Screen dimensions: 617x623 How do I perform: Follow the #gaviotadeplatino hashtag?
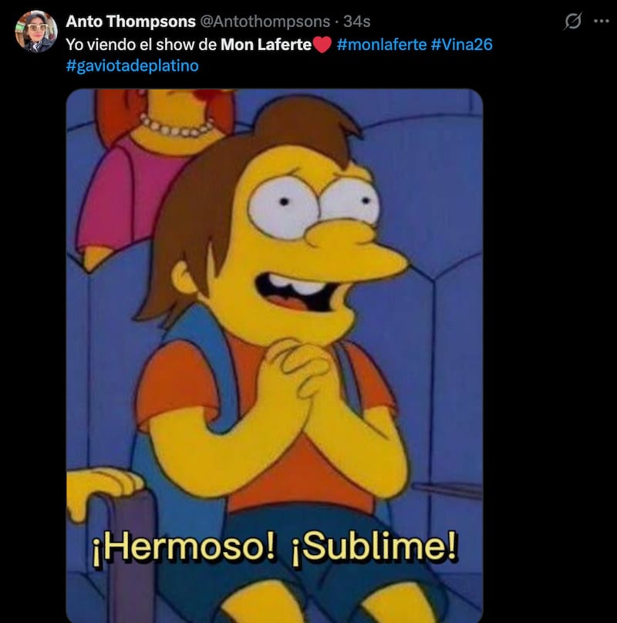[133, 66]
